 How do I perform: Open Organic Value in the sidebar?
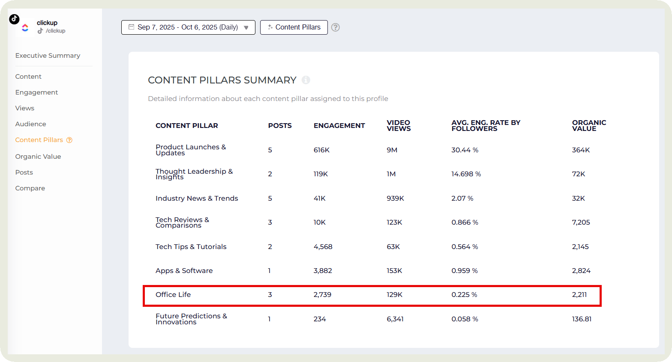tap(38, 157)
